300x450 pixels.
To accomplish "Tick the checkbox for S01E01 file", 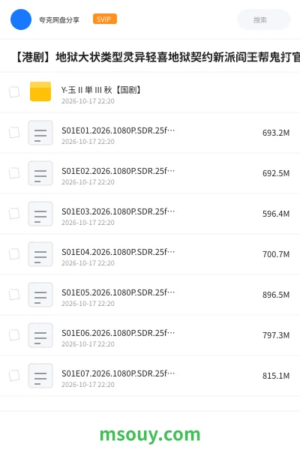I will (14, 133).
